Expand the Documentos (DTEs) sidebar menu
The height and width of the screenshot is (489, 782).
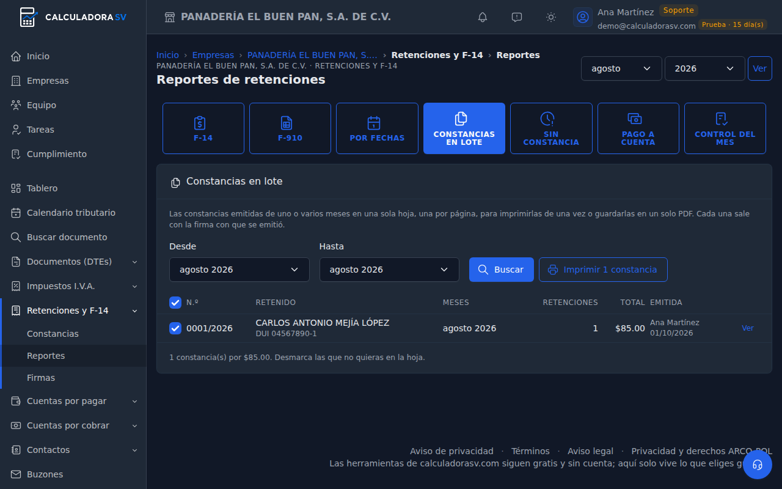point(73,262)
